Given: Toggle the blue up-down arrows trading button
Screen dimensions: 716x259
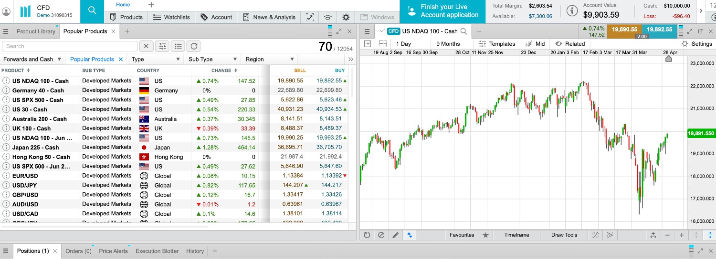Looking at the screenshot, I should click(x=410, y=235).
